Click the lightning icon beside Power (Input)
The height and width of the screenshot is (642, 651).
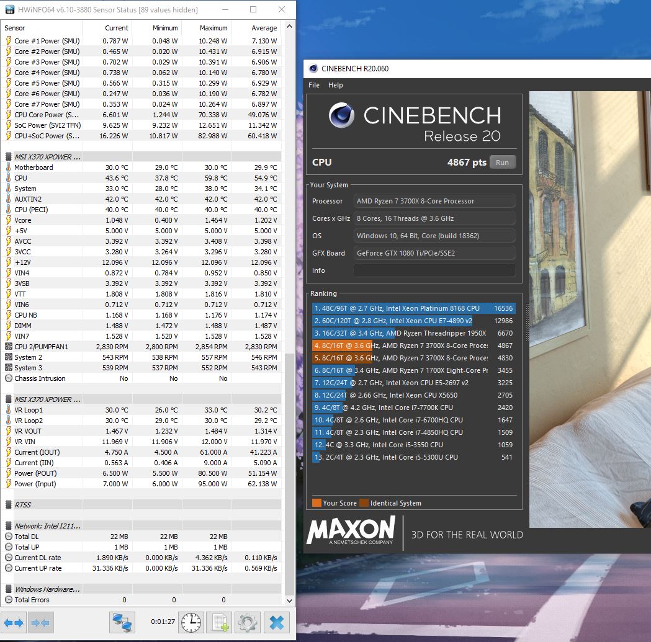(x=8, y=483)
